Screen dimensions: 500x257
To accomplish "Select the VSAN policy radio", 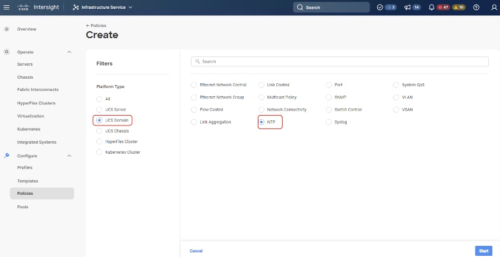I will pyautogui.click(x=396, y=110).
